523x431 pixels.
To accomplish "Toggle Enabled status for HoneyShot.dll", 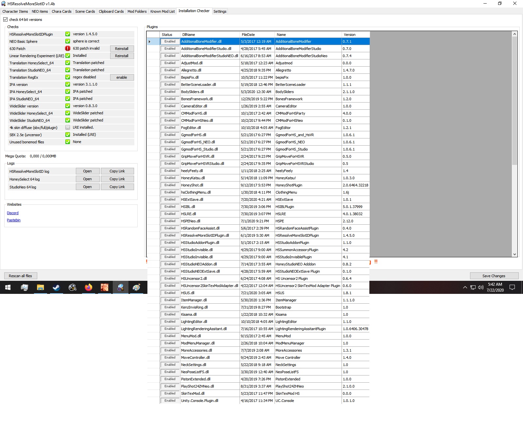I will [x=170, y=185].
